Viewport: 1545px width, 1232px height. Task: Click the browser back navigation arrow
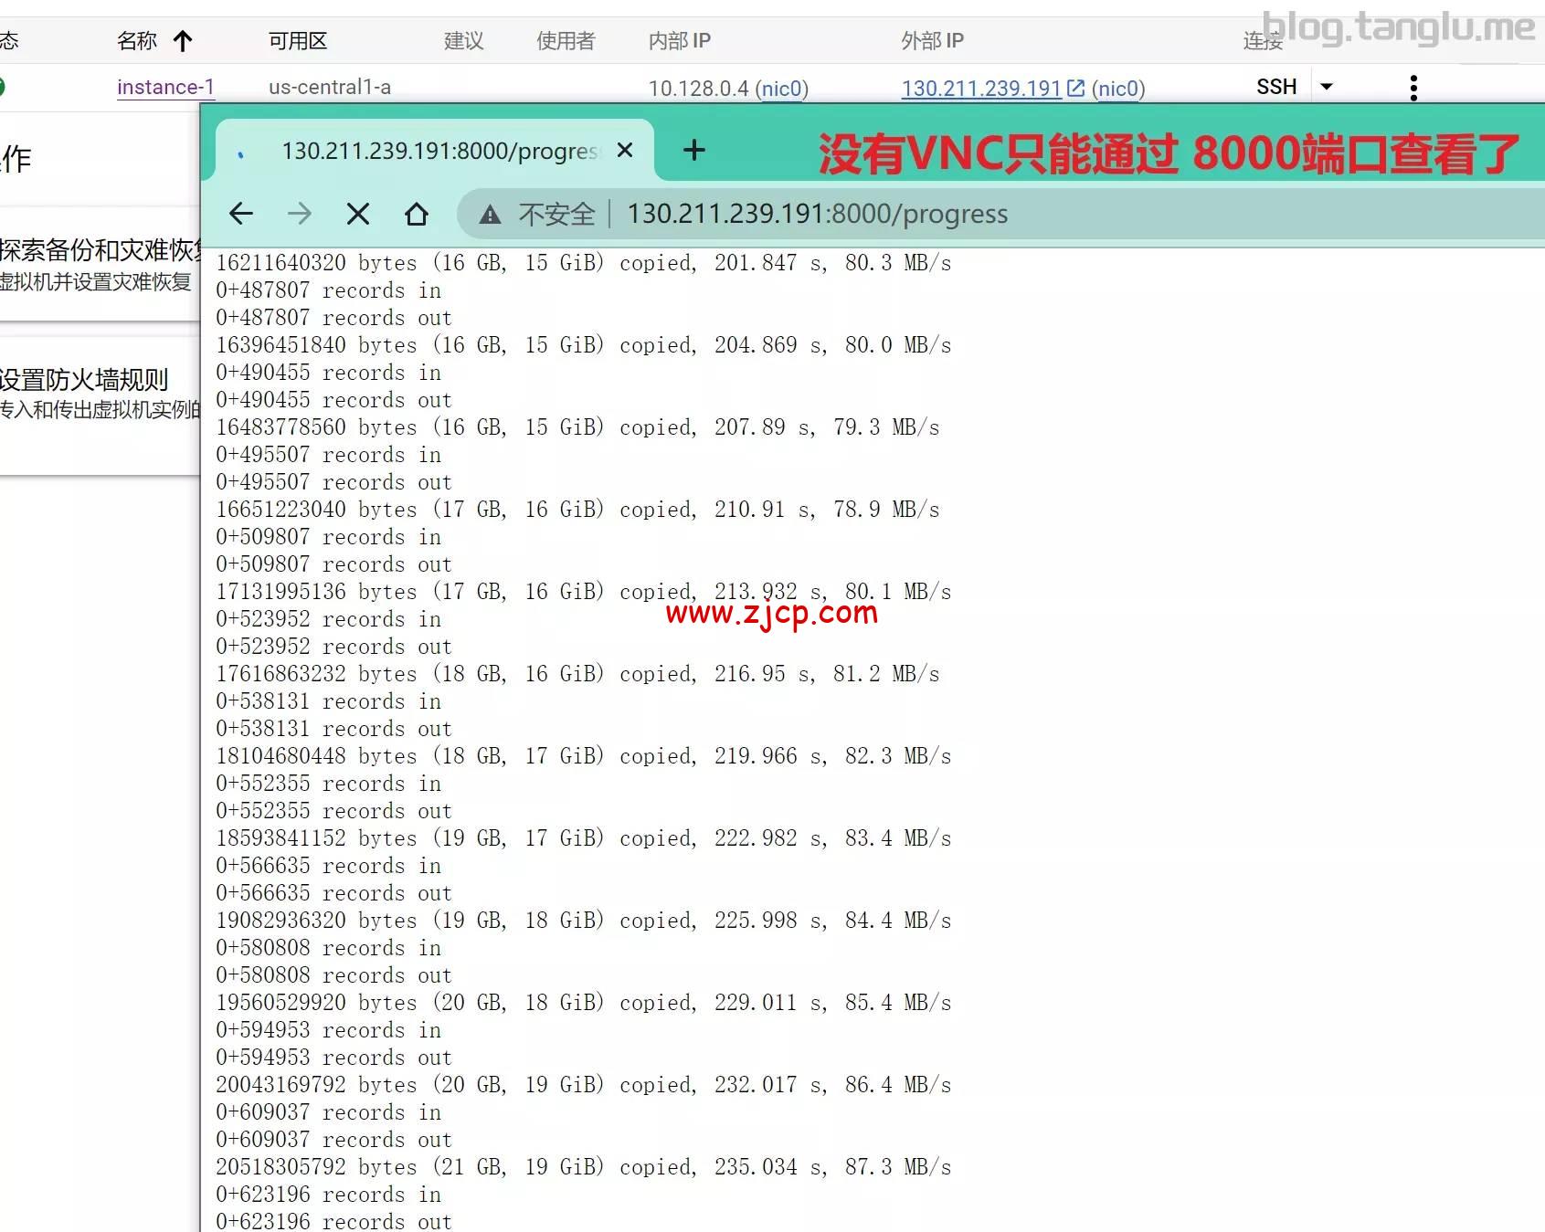pyautogui.click(x=240, y=213)
